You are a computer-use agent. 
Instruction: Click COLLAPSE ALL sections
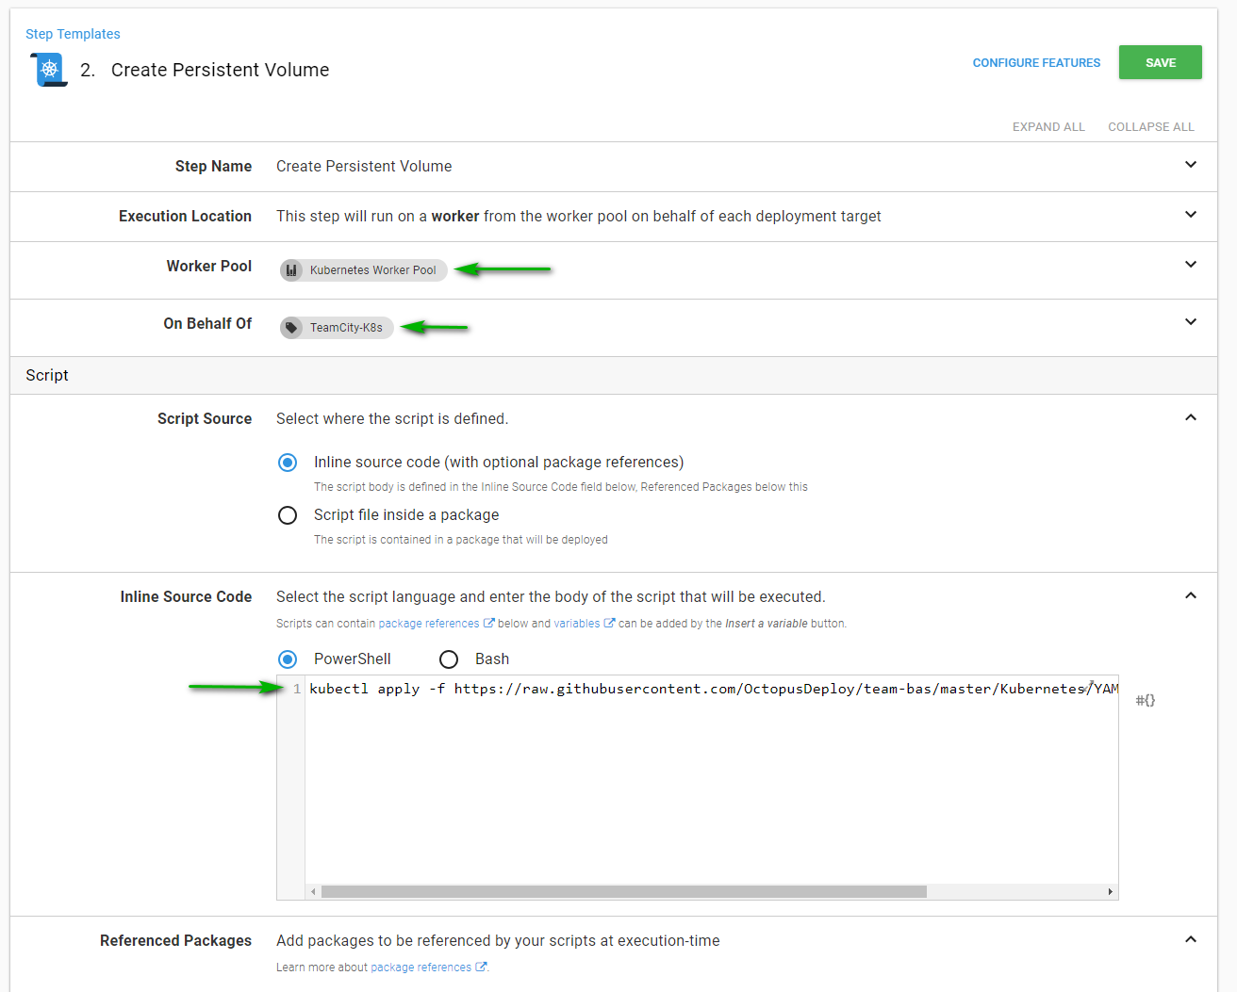[1151, 126]
